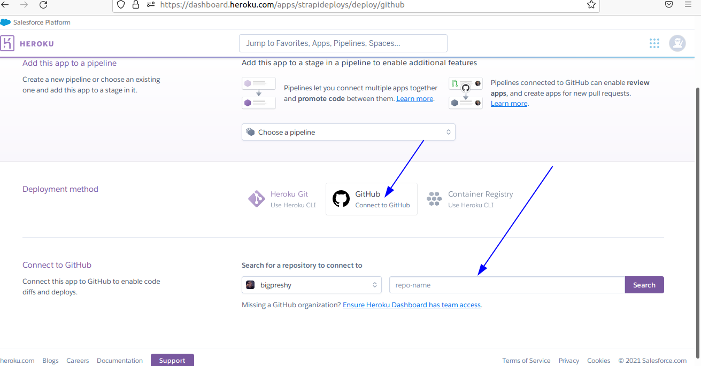Click the browser forward arrow

[x=24, y=4]
